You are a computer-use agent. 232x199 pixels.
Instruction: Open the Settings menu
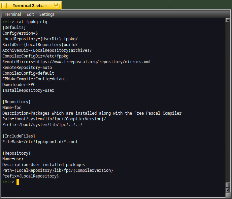tap(47, 14)
